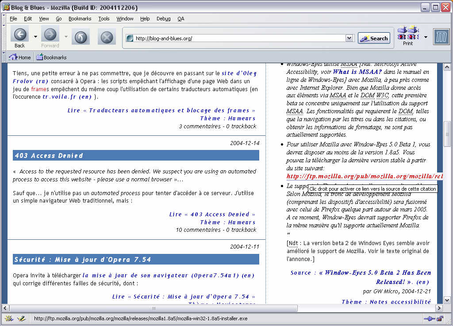Click 'Thème : Notes accessibilité' link
The image size is (453, 326).
pyautogui.click(x=386, y=302)
